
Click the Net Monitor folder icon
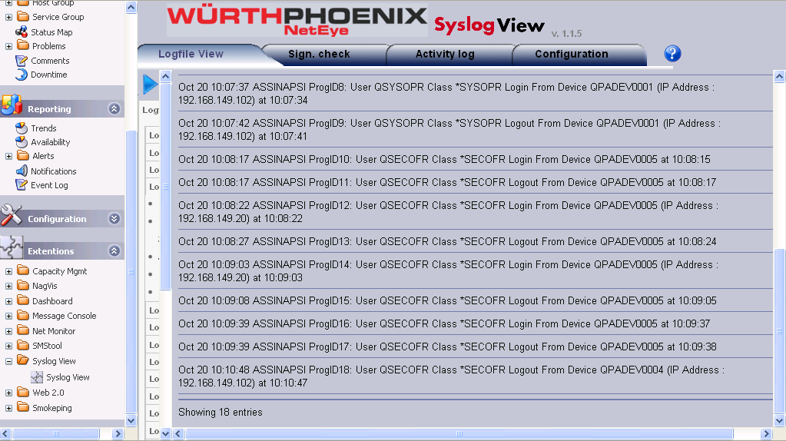coord(23,330)
